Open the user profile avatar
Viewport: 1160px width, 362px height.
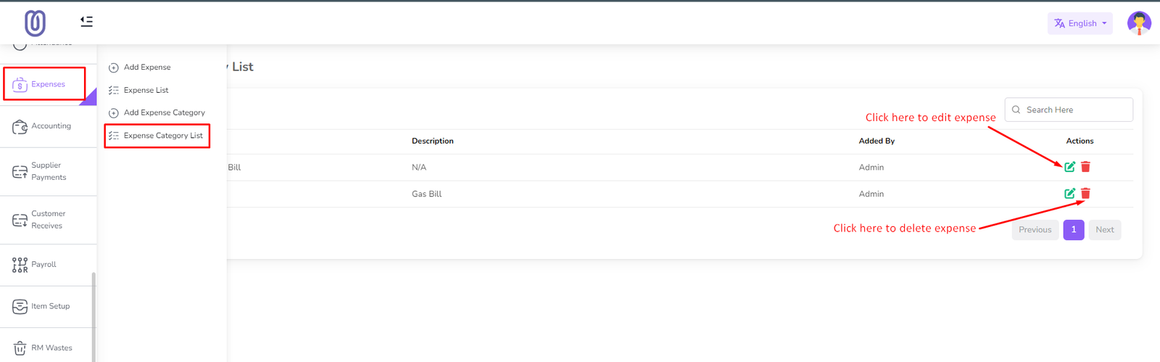(x=1138, y=23)
